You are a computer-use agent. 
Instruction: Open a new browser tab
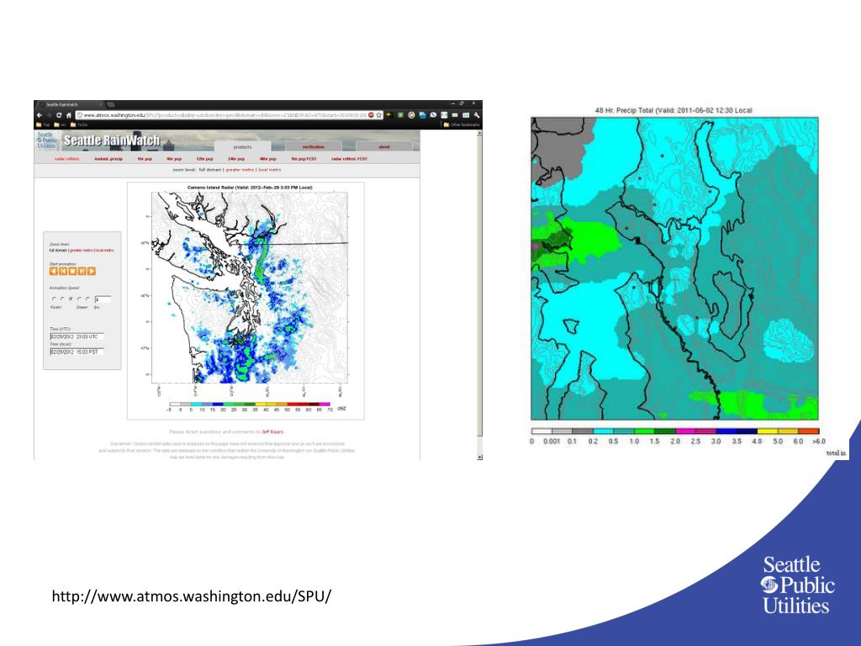[x=110, y=104]
